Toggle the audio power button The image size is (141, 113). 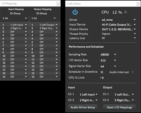[x=75, y=12]
